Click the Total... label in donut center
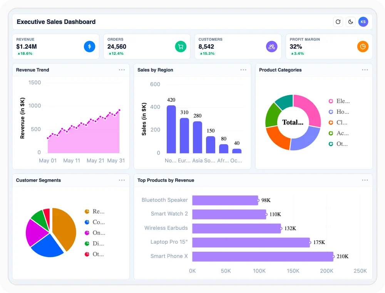385x293 pixels. (x=293, y=123)
